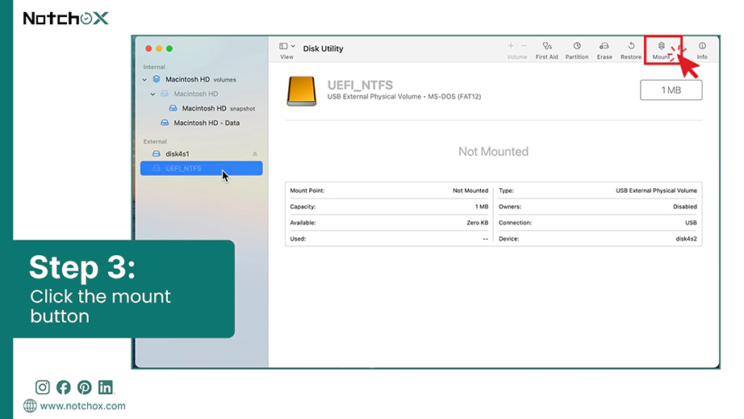
Task: Click the Available value Zero KB
Action: tap(478, 223)
